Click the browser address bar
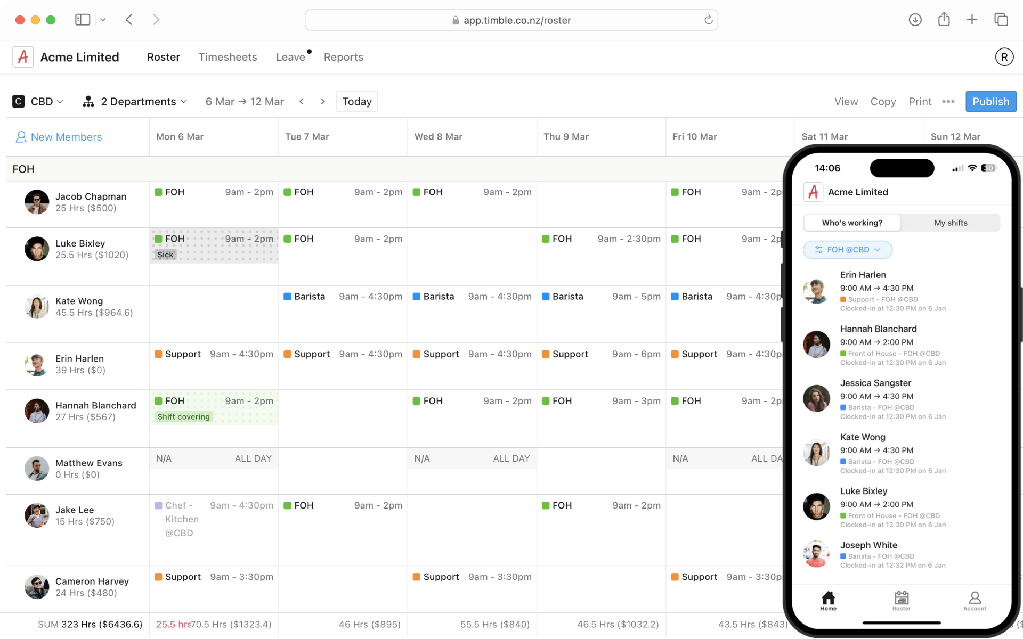Screen dimensions: 1023x639 click(x=511, y=20)
